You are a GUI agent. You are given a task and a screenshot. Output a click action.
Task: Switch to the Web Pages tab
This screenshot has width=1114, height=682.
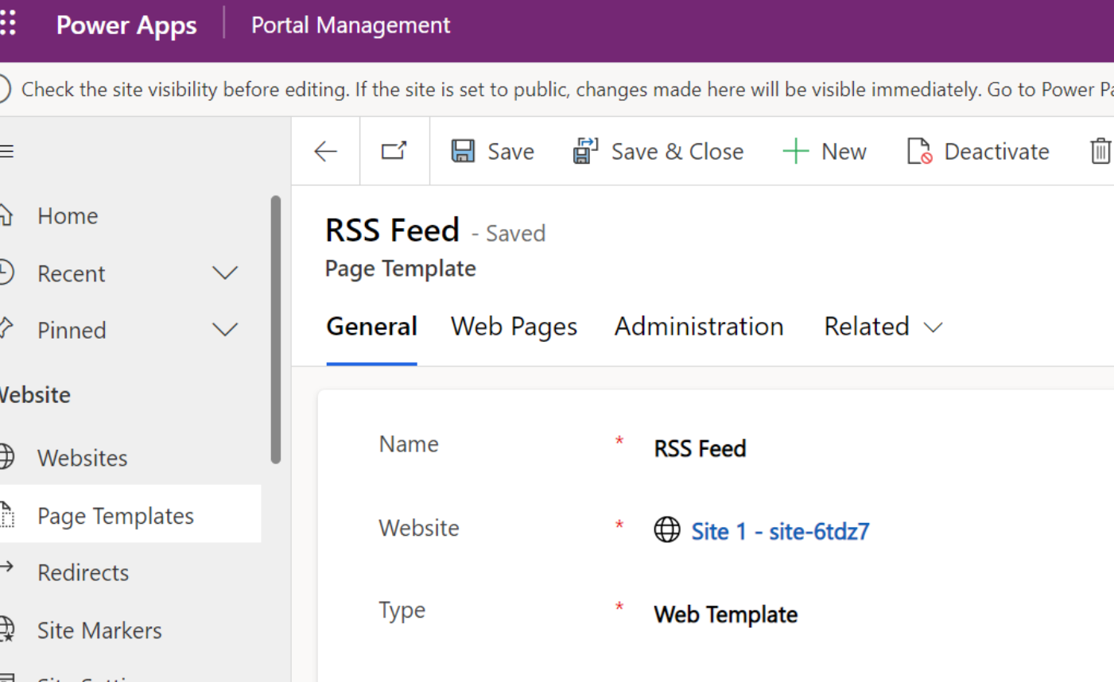pyautogui.click(x=514, y=327)
